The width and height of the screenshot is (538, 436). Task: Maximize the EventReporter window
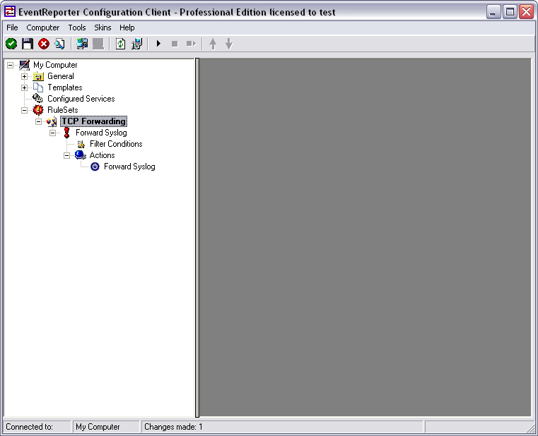point(510,12)
